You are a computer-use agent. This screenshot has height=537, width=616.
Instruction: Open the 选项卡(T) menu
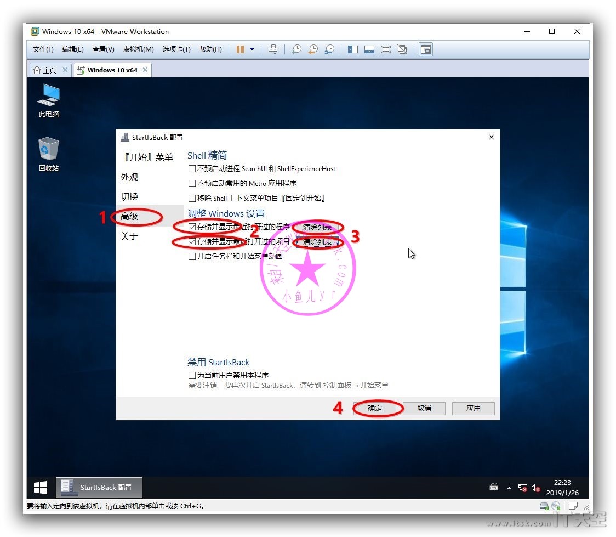tap(176, 49)
